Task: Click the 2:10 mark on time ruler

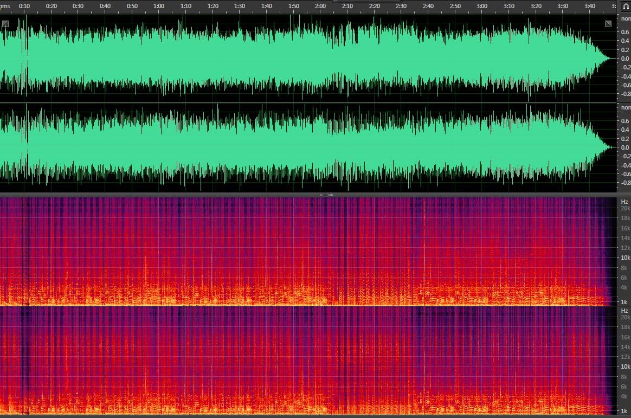Action: click(x=347, y=6)
